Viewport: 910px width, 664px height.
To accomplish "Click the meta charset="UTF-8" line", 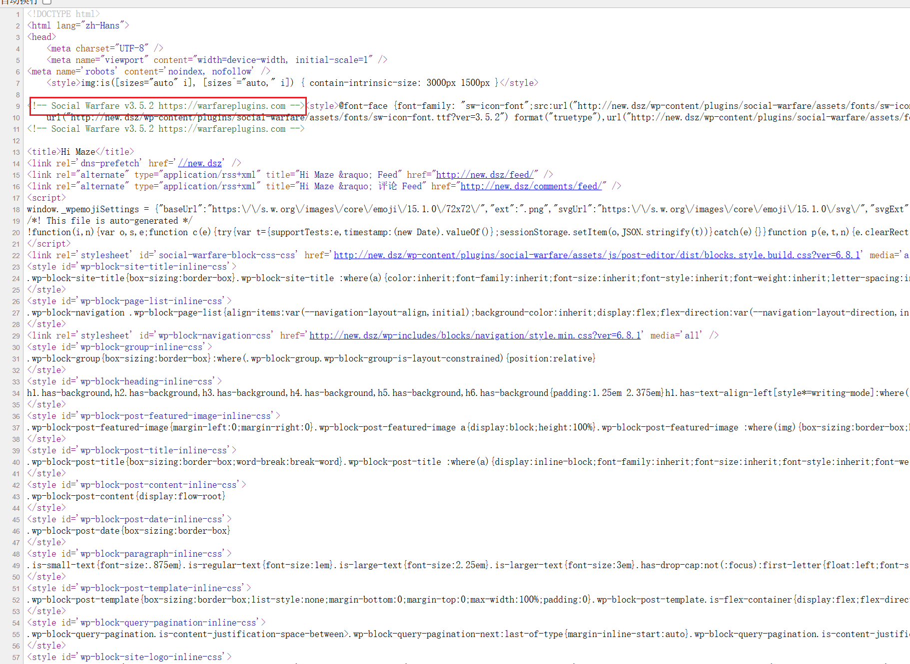I will tap(105, 48).
